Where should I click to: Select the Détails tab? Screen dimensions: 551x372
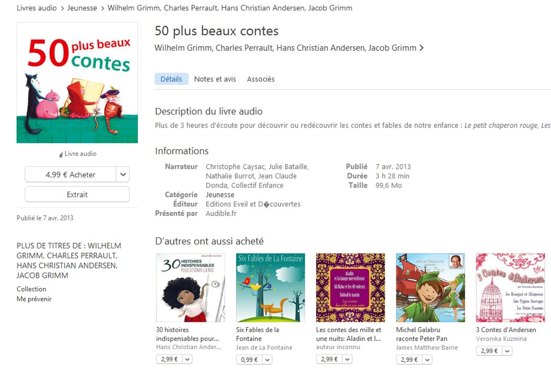(x=171, y=79)
